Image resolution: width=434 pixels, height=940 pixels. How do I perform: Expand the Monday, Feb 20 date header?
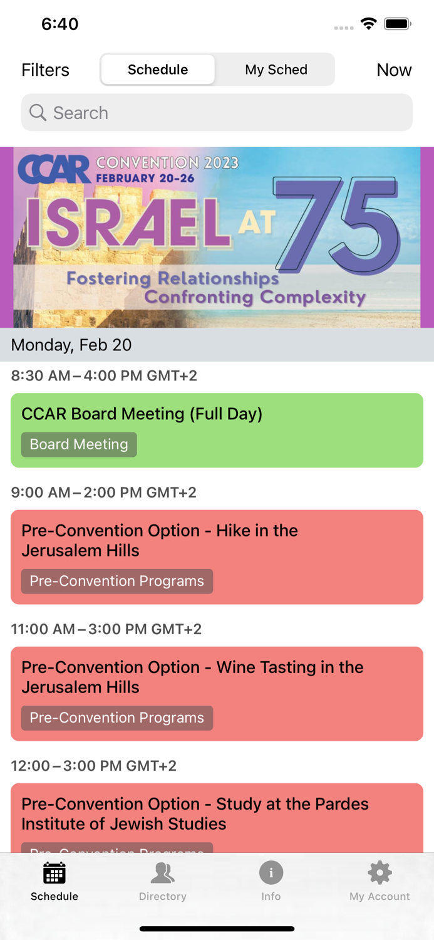[71, 345]
